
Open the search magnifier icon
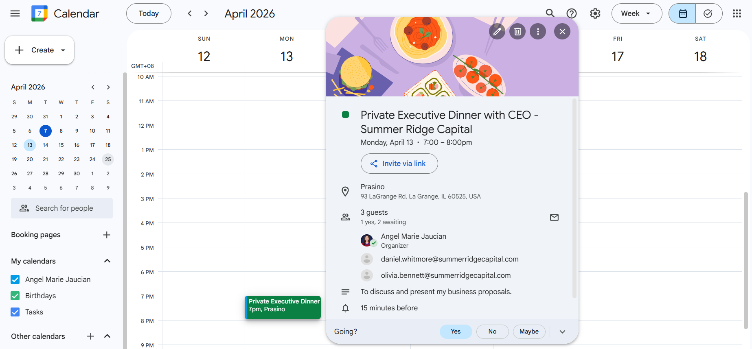(550, 13)
